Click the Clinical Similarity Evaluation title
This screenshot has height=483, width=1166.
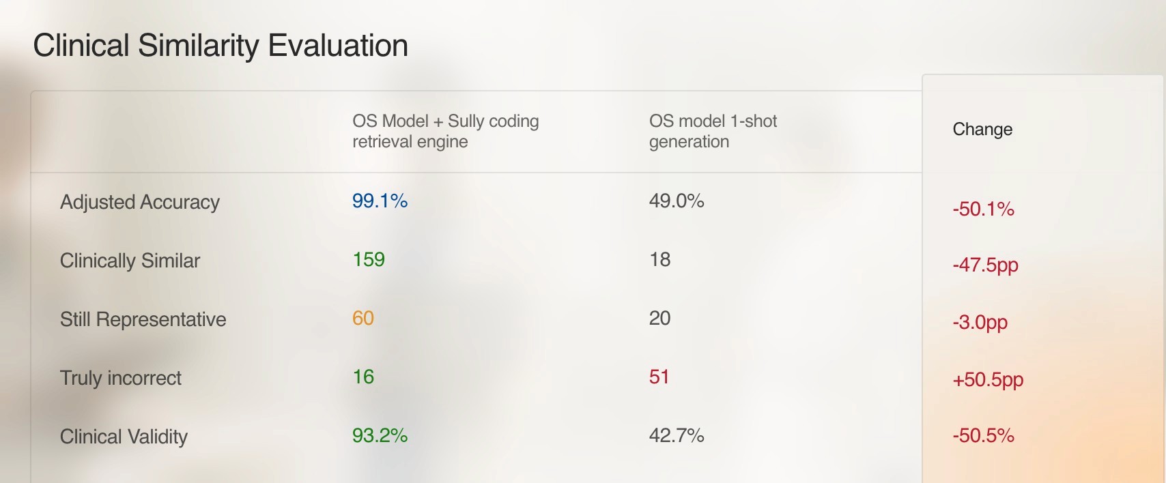pyautogui.click(x=221, y=46)
